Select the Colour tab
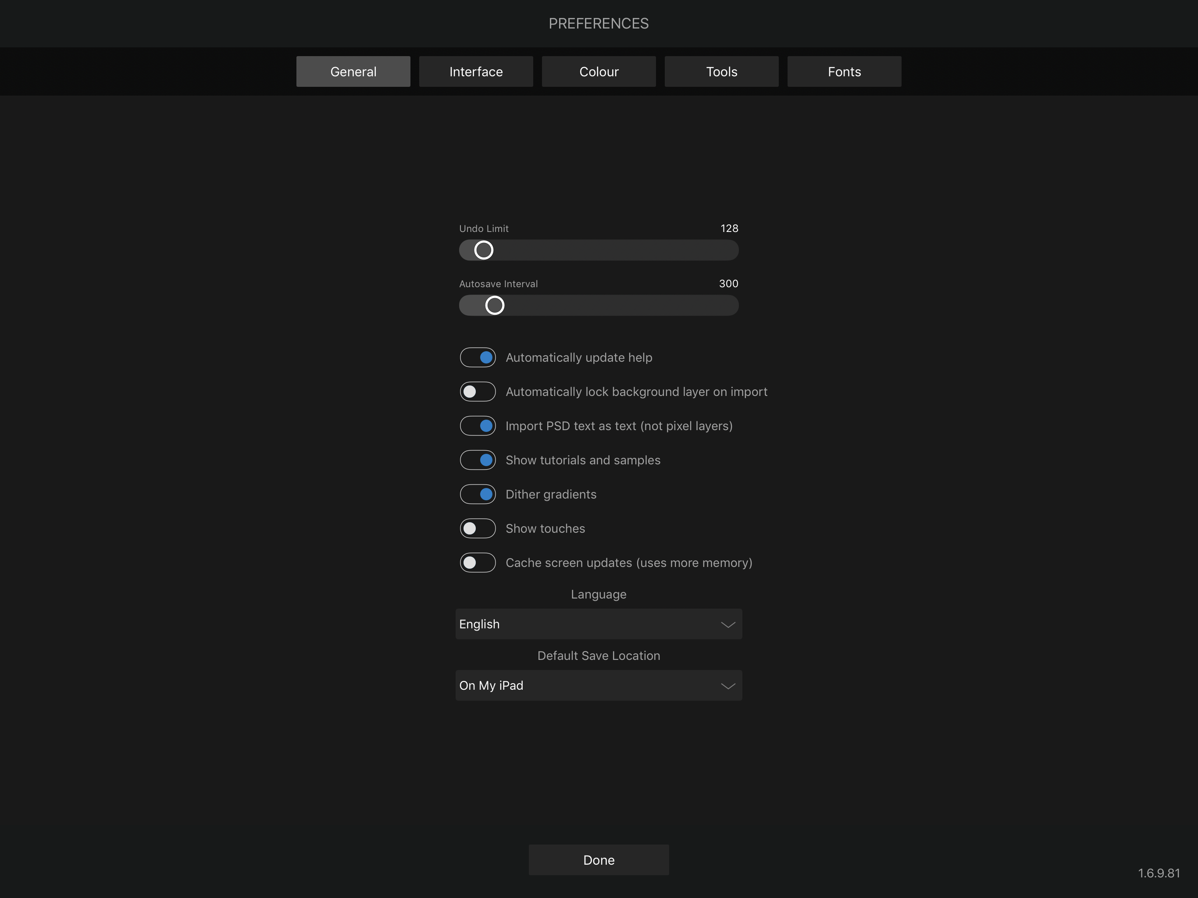This screenshot has height=898, width=1198. click(599, 71)
